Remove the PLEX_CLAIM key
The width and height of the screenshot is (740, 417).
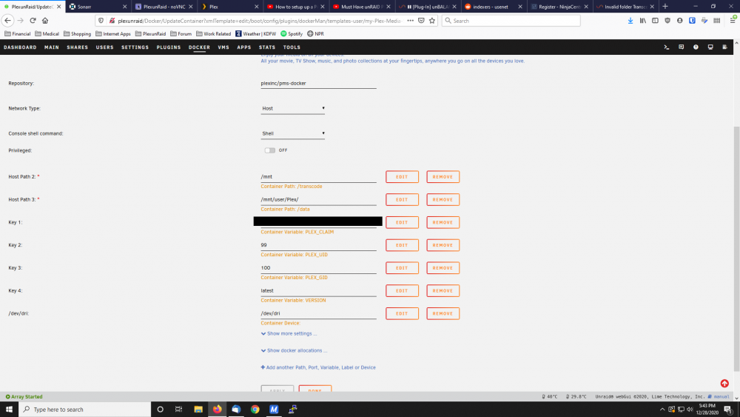pos(443,222)
